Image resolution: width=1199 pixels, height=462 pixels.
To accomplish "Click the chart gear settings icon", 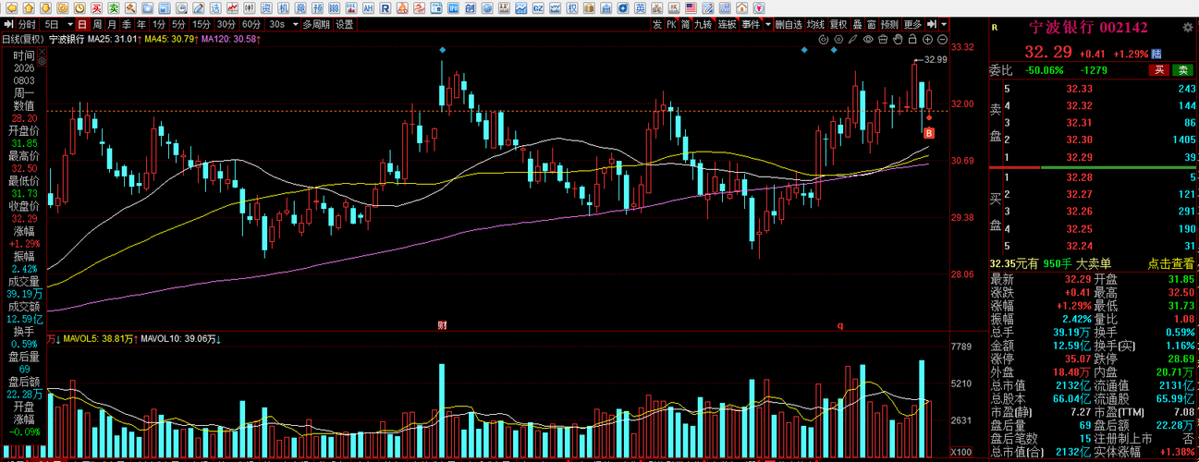I will pyautogui.click(x=838, y=39).
